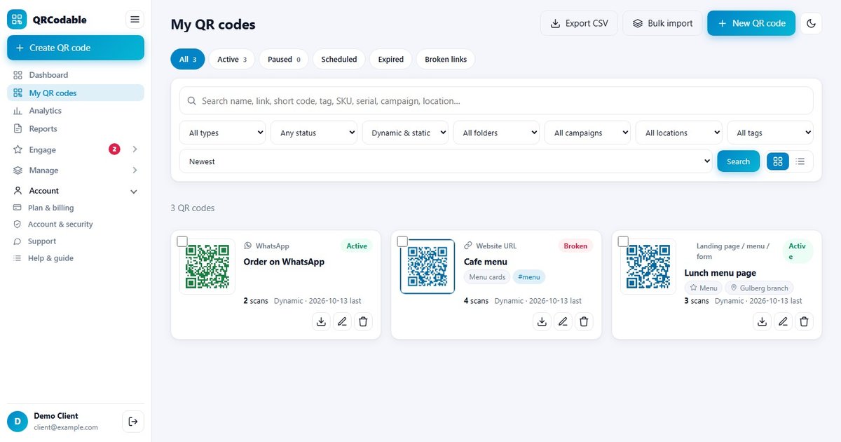Open Support page
Screen dimensions: 841x442
(x=76, y=241)
